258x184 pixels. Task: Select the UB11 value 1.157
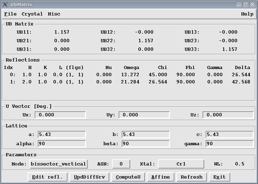click(62, 32)
